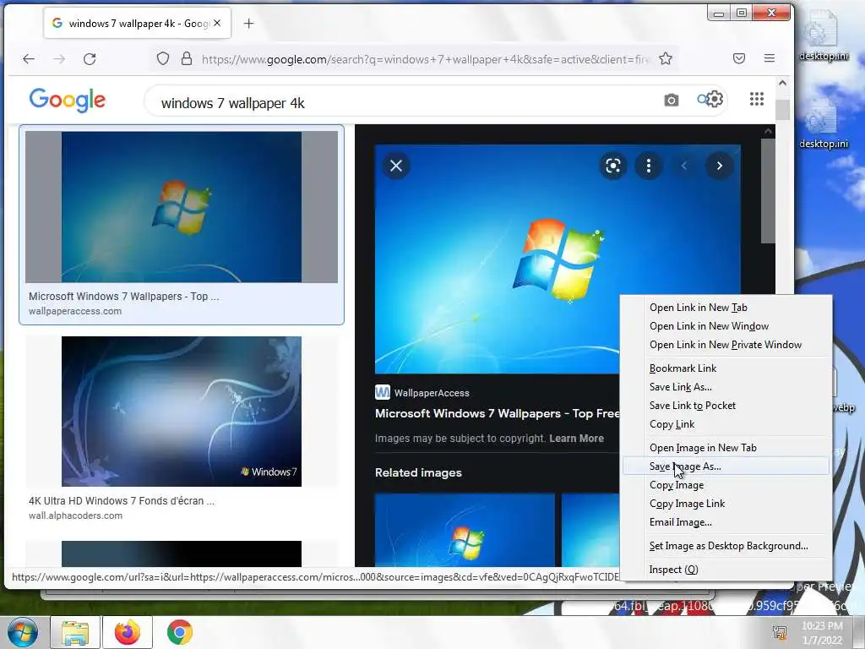The height and width of the screenshot is (649, 865).
Task: Select the top desktop.ini desktop icon
Action: (823, 35)
